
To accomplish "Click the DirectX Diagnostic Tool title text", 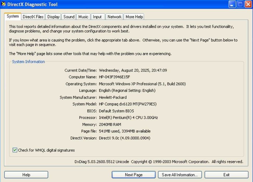I will pyautogui.click(x=33, y=4).
